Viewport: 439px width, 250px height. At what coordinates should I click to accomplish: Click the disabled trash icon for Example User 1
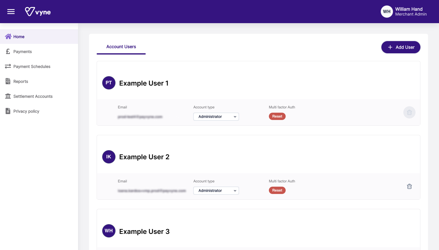click(x=409, y=112)
